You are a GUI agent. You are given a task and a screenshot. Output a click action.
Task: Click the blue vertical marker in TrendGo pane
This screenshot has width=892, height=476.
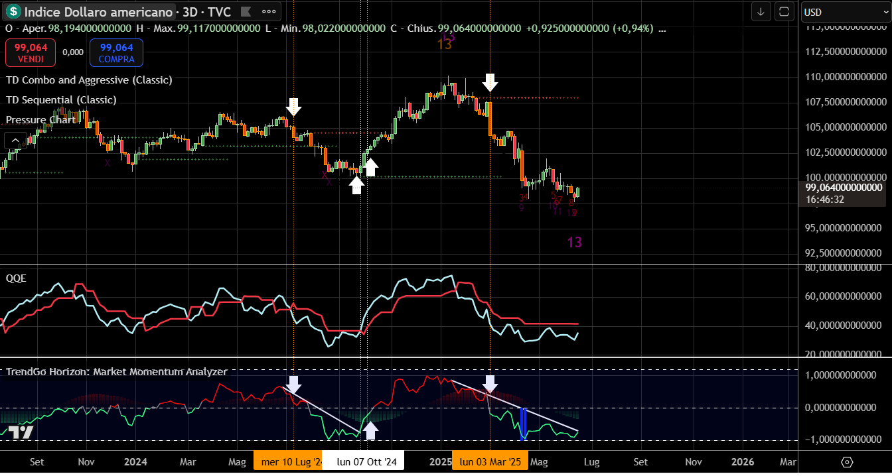[x=524, y=423]
